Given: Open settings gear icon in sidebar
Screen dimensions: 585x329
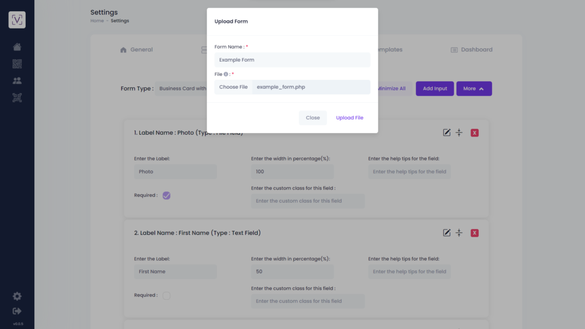Looking at the screenshot, I should pyautogui.click(x=17, y=296).
